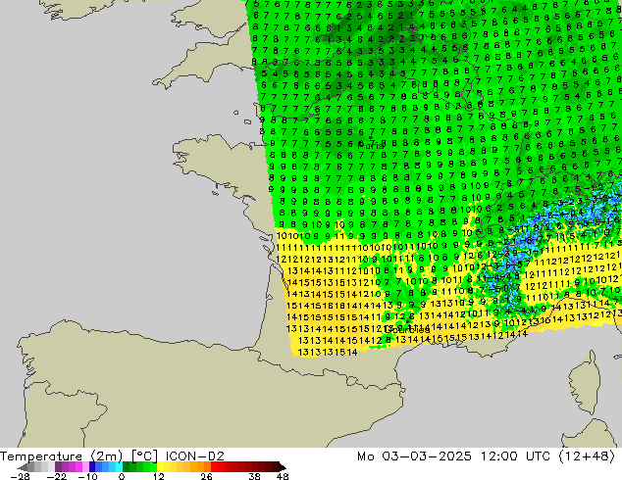Pick the yellow legend color above 12

tap(161, 467)
